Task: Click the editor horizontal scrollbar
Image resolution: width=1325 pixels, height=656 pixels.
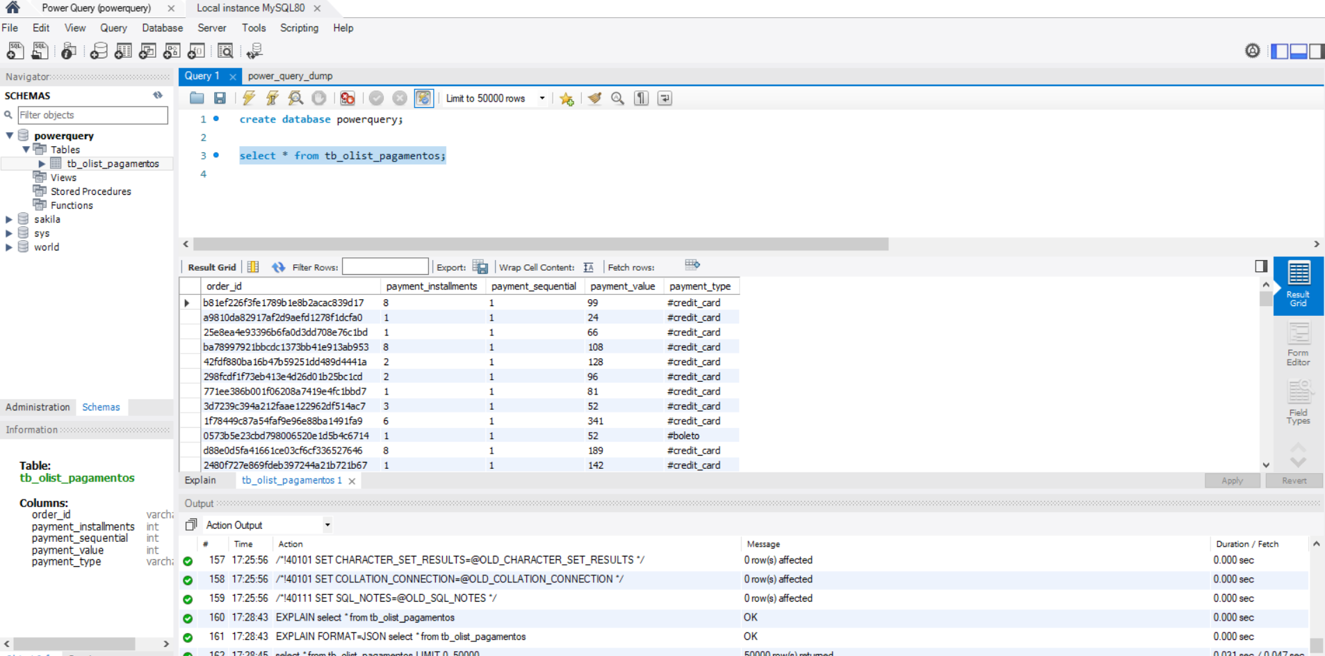Action: click(x=541, y=244)
